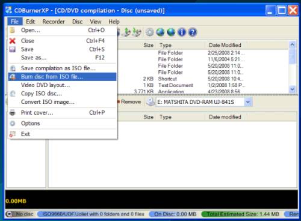Click the No disc status icon
Viewport: 301px width, 221px height.
coord(9,214)
